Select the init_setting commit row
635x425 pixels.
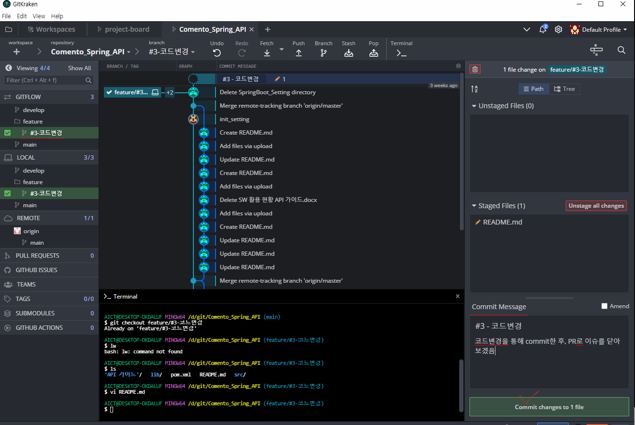pos(234,119)
